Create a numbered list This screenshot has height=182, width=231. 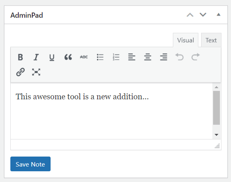(116, 57)
